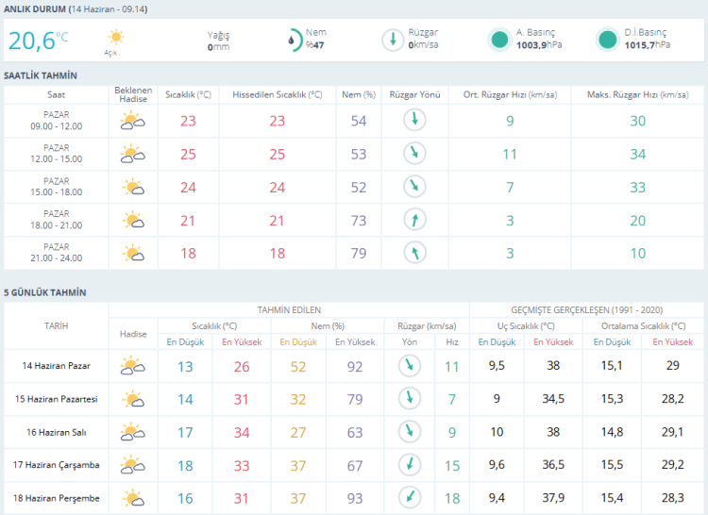The width and height of the screenshot is (708, 515).
Task: Click the Nem humidity droplet icon
Action: (x=295, y=41)
